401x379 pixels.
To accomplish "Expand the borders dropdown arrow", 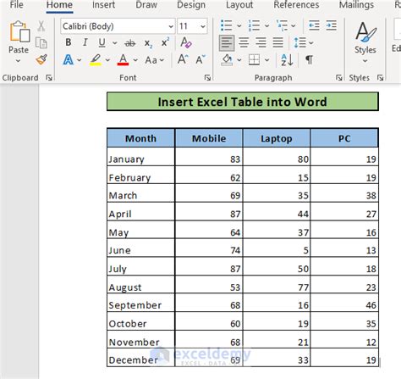I will (x=266, y=60).
